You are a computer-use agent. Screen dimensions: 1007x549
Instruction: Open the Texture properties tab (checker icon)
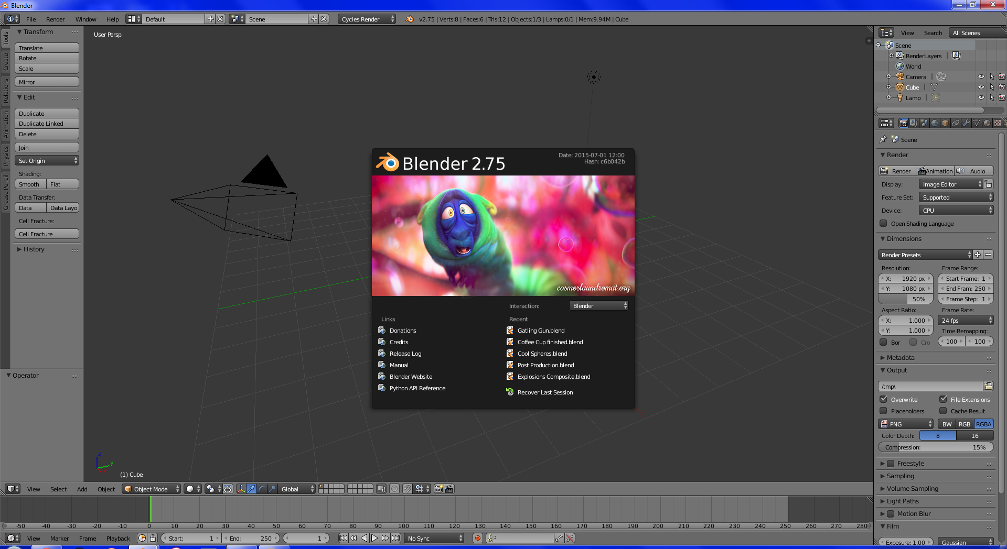click(x=998, y=123)
